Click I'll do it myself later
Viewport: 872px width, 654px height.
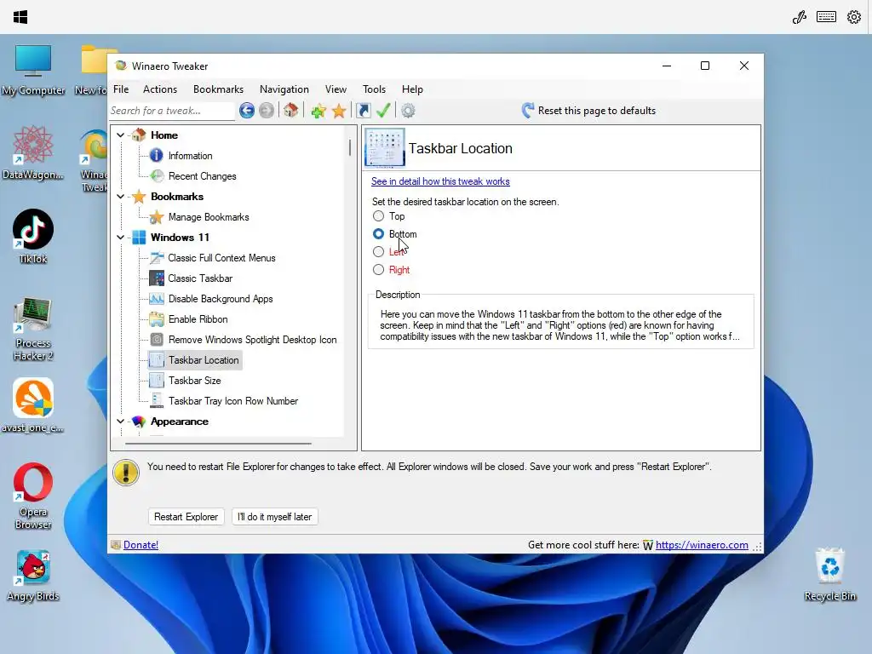(275, 517)
